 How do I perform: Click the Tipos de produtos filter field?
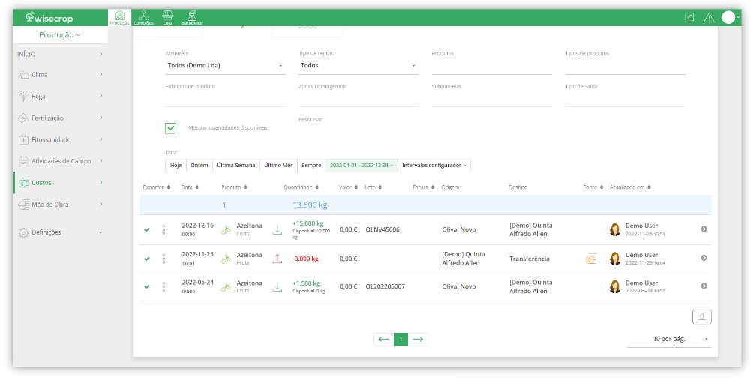(625, 65)
